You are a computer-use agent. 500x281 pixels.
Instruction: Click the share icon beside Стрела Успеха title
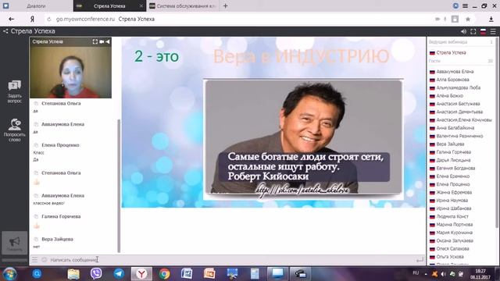click(x=5, y=31)
